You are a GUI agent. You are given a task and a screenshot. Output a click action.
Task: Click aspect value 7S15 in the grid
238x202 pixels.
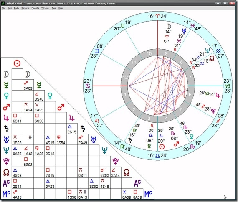(x=50, y=176)
